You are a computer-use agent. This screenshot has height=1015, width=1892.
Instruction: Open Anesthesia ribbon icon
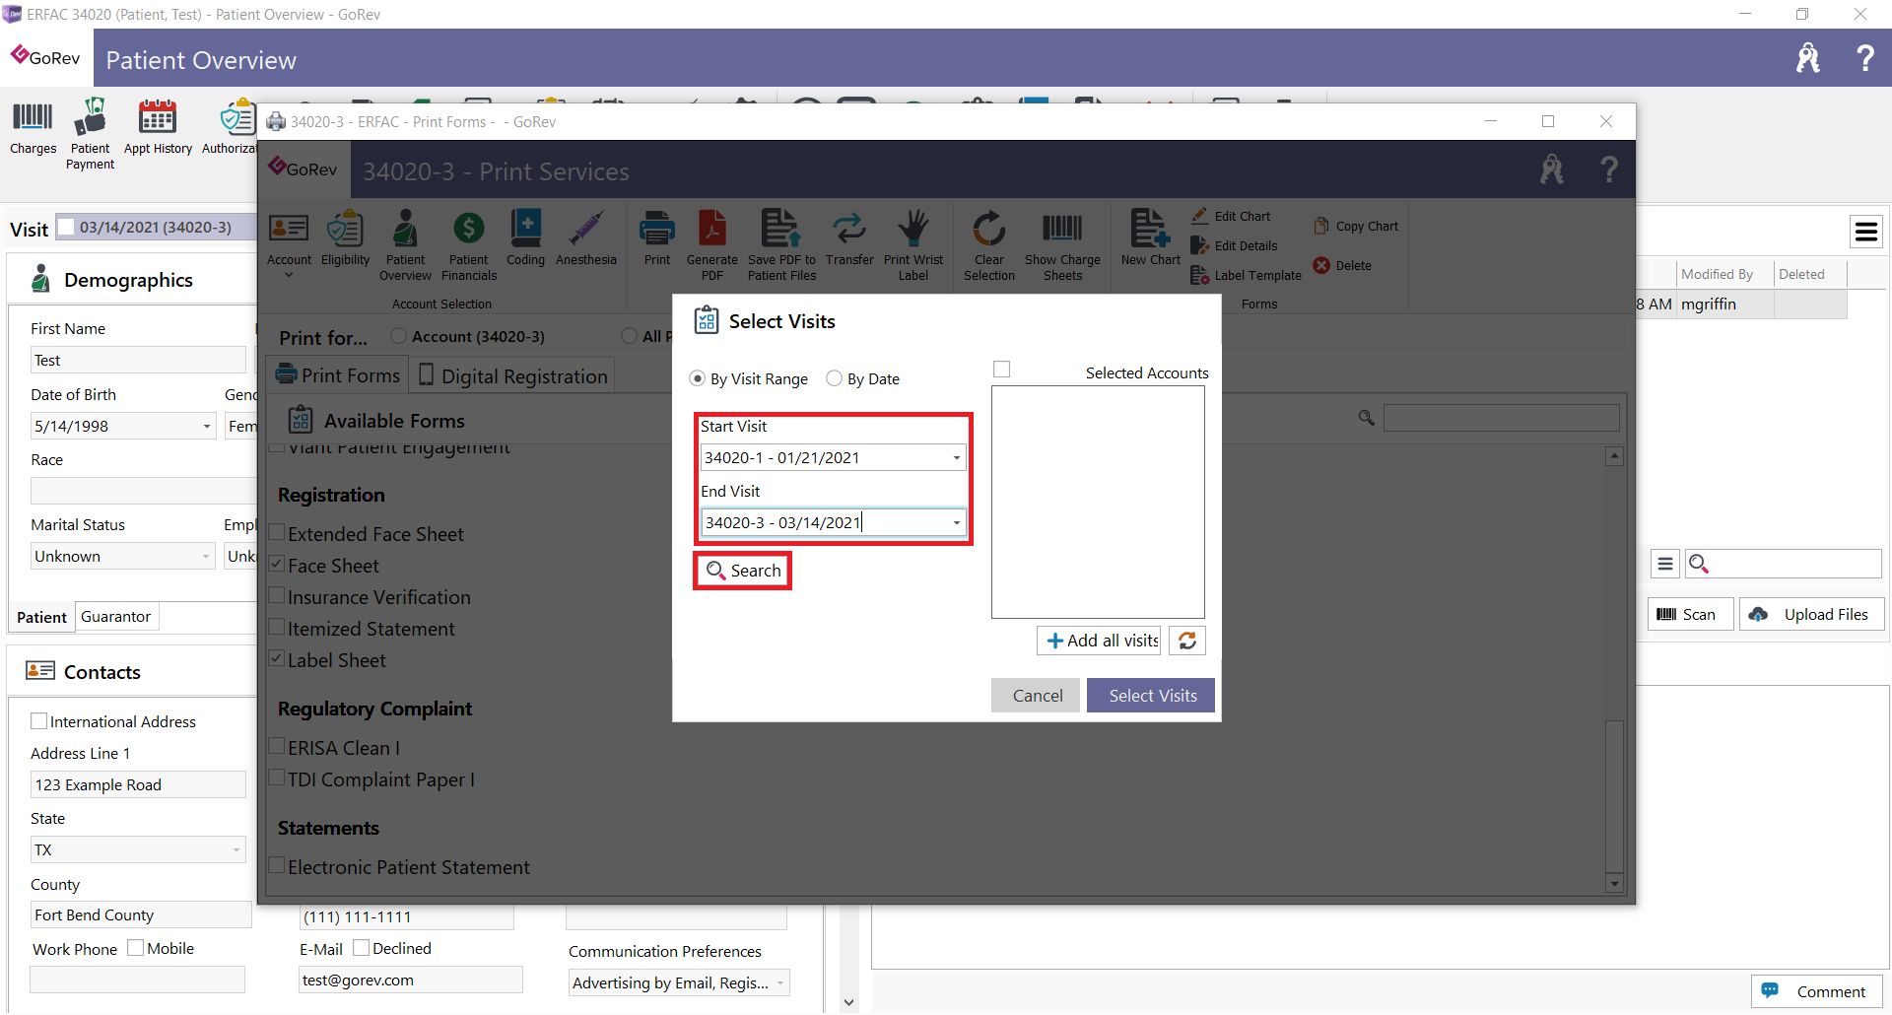(x=585, y=239)
